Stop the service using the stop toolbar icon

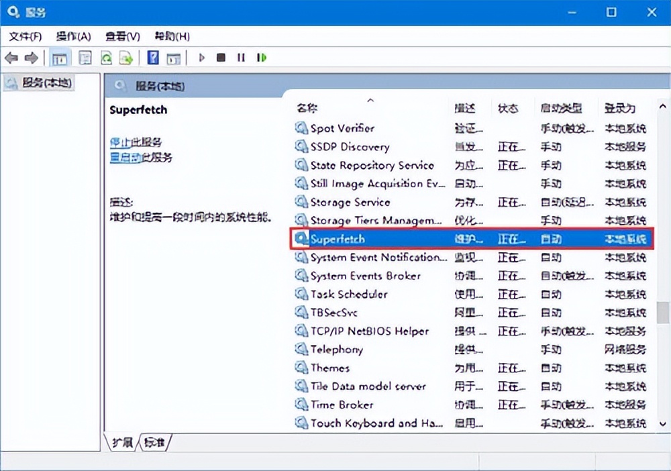(x=221, y=58)
